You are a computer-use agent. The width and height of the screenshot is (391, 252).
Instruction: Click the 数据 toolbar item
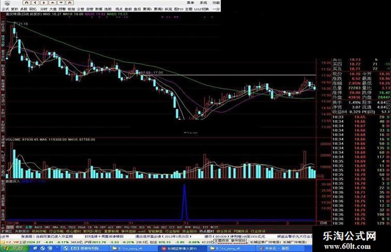pos(99,9)
